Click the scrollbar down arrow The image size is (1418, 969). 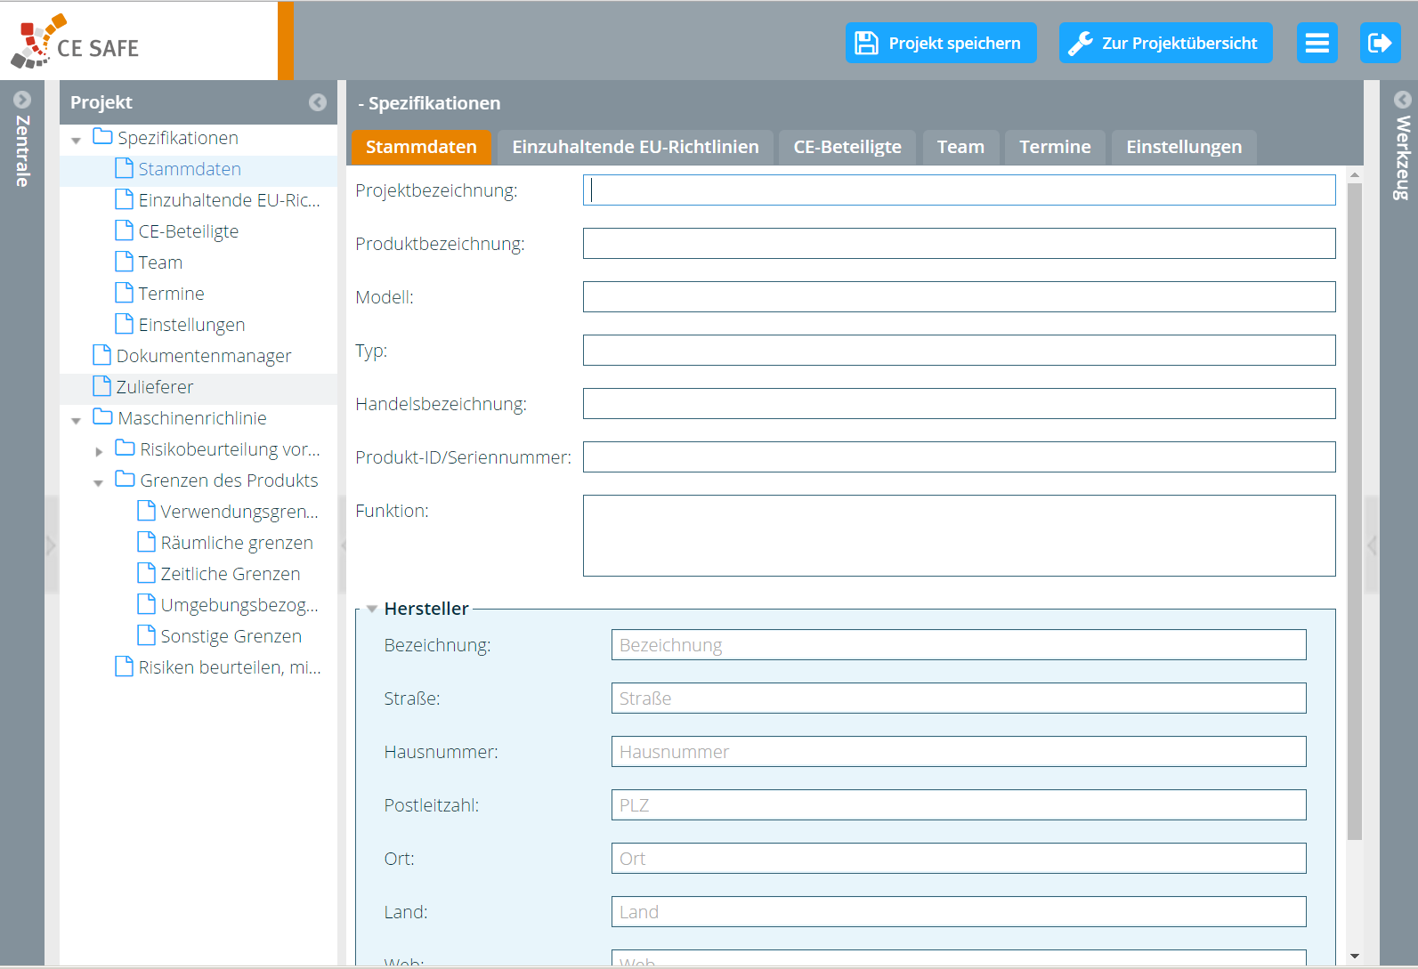1355,957
